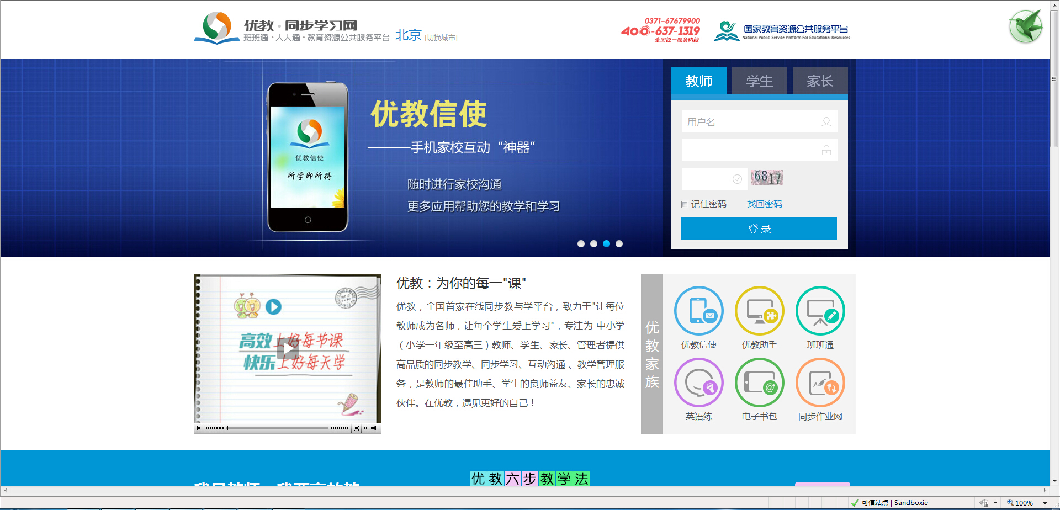Click the video fullscreen icon
Viewport: 1060px width, 510px height.
[357, 428]
